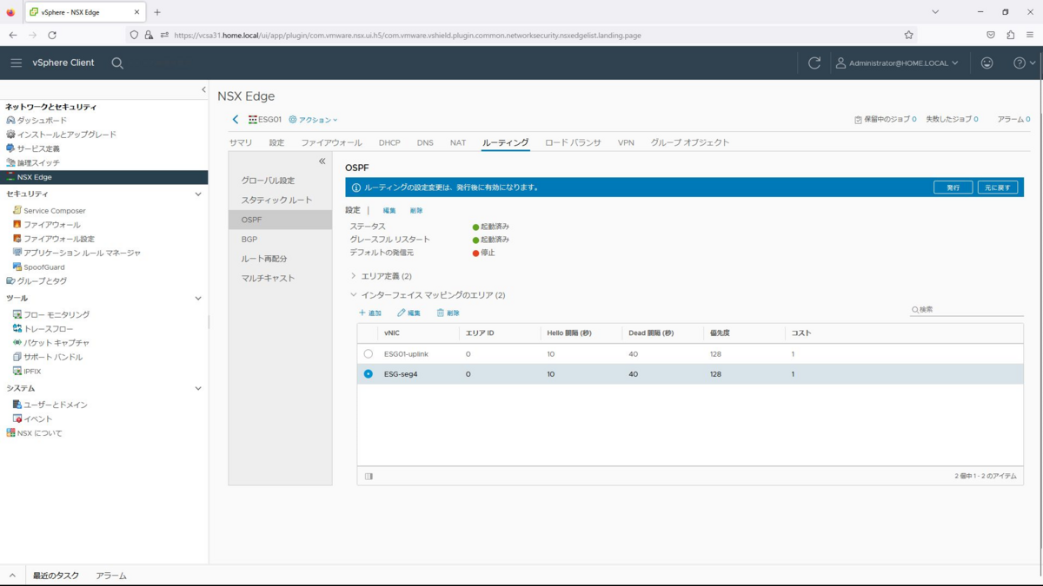Switch to the ファイアウォール tab
The height and width of the screenshot is (586, 1043).
tap(331, 142)
